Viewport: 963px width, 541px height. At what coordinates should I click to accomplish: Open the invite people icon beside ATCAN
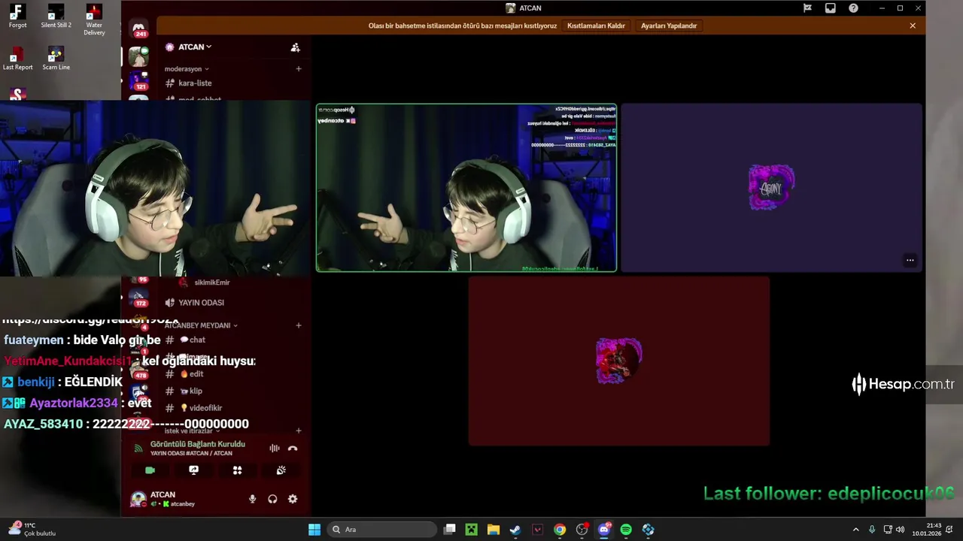coord(296,47)
